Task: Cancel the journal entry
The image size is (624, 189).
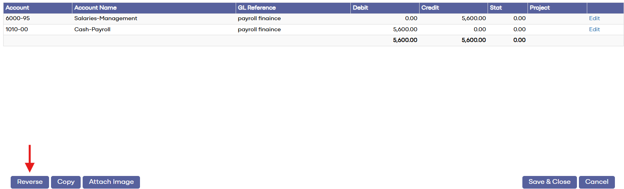Action: click(597, 182)
